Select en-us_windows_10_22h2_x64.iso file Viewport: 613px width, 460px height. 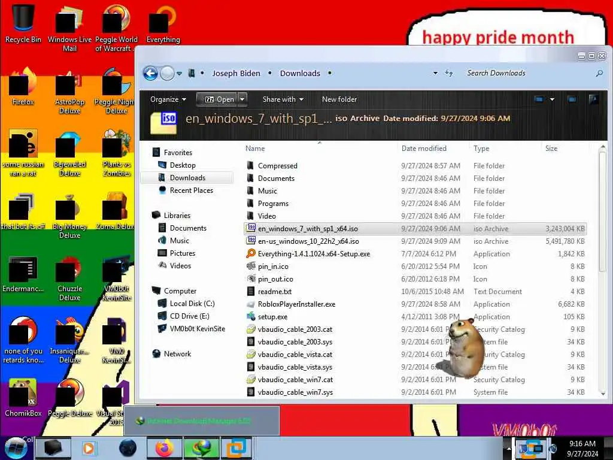pyautogui.click(x=308, y=241)
